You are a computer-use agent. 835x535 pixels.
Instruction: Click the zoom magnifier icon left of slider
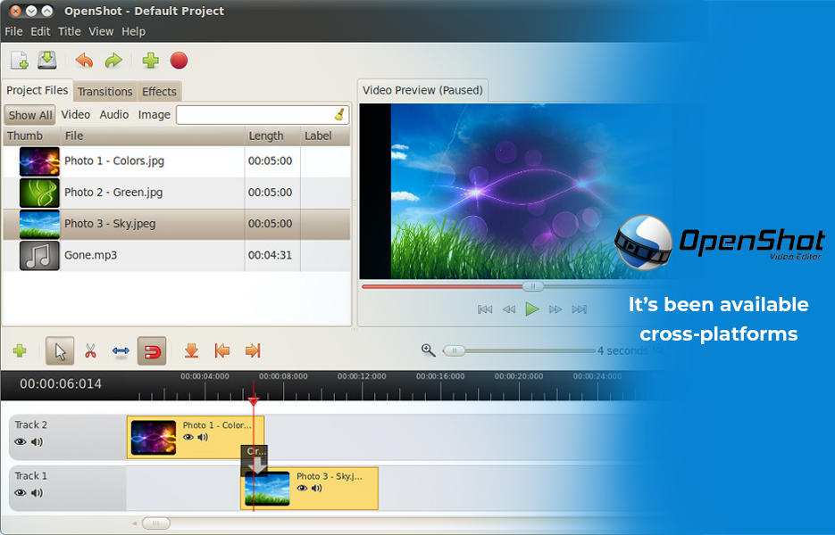click(x=428, y=350)
